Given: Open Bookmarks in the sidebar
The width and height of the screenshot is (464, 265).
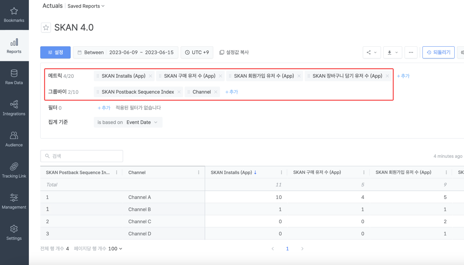Looking at the screenshot, I should click(14, 15).
